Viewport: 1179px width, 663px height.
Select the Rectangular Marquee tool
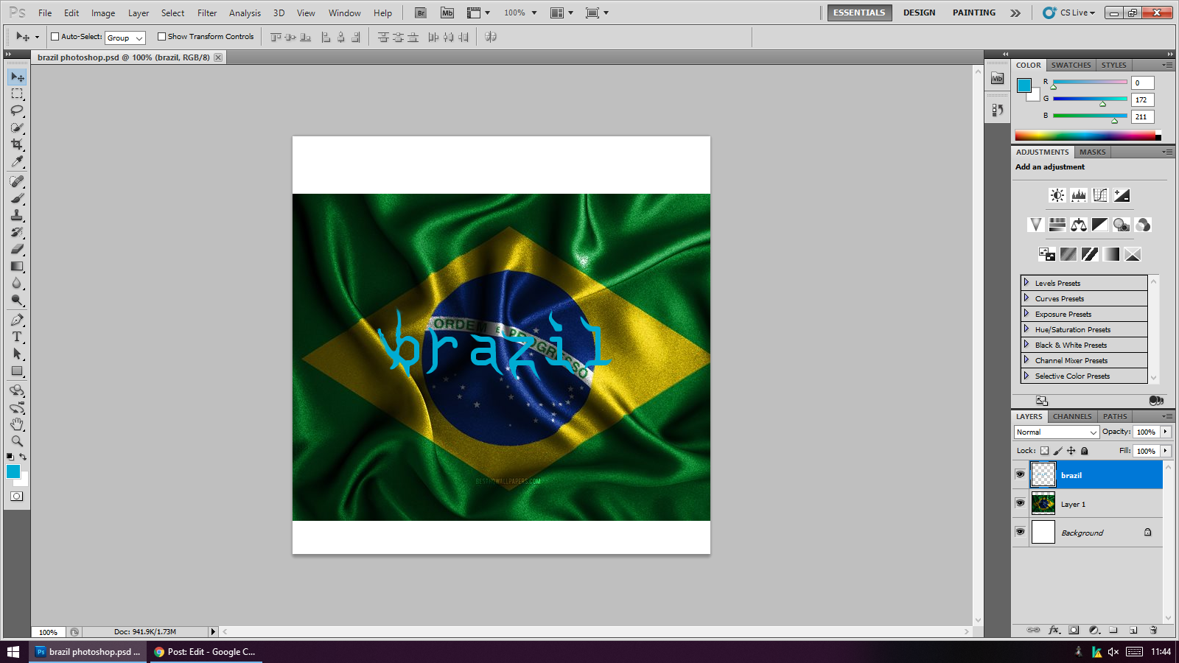(x=17, y=94)
